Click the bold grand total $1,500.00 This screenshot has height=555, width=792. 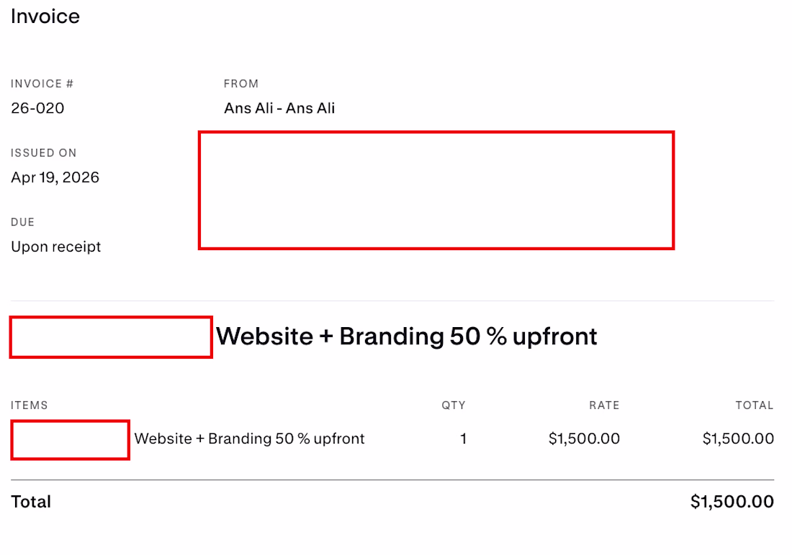[x=732, y=502]
